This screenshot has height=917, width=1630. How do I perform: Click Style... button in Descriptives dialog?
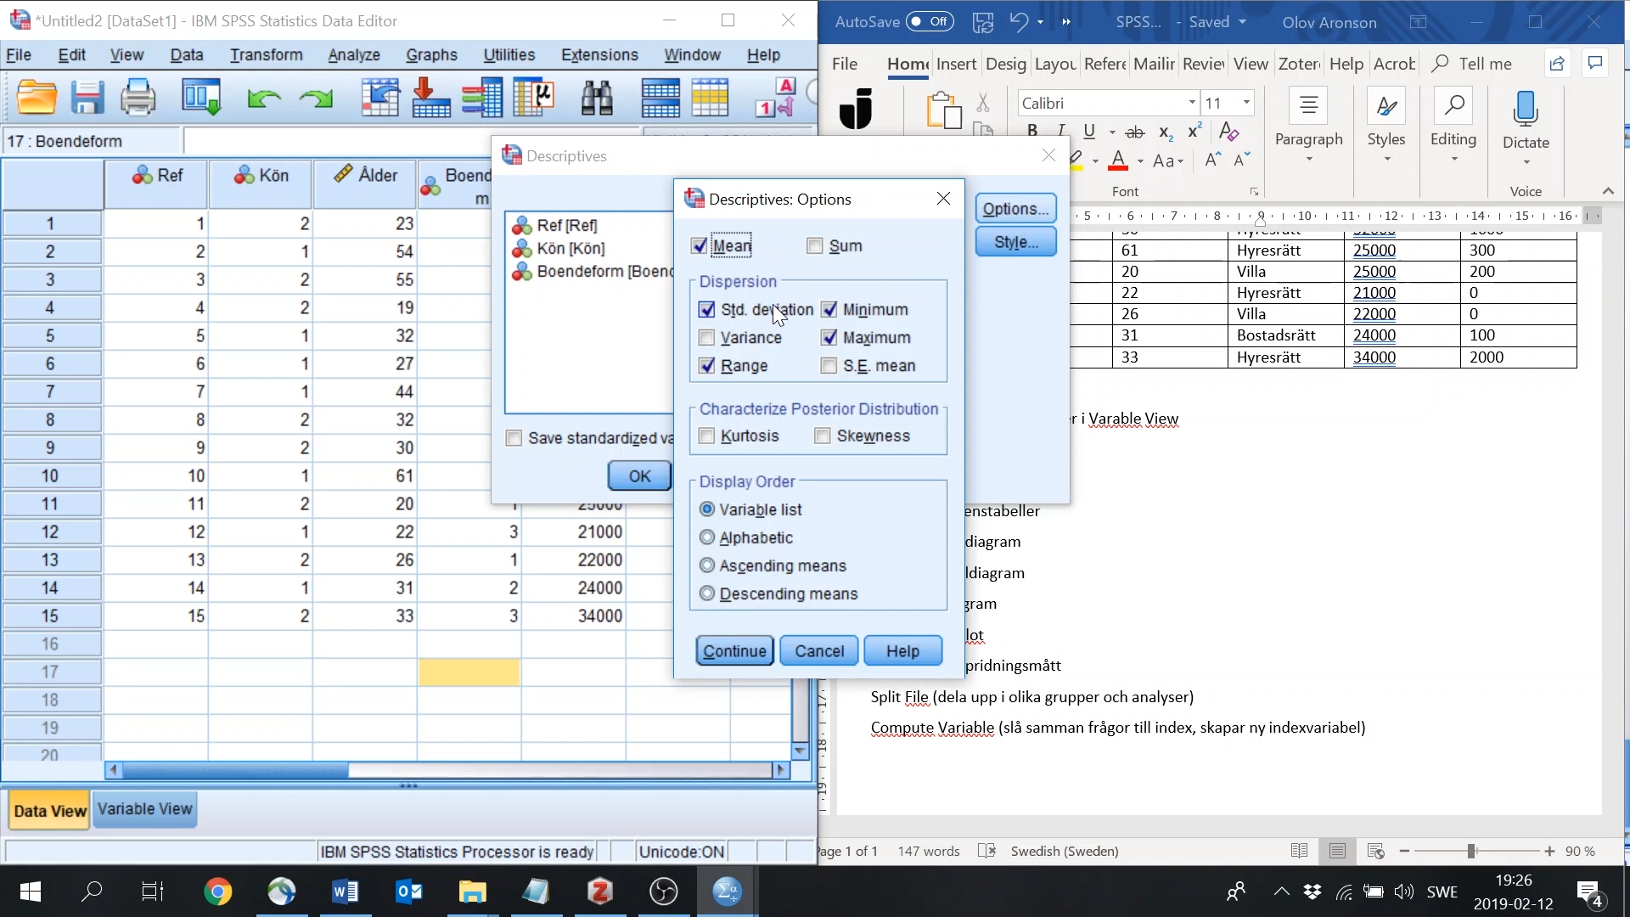tap(1015, 242)
